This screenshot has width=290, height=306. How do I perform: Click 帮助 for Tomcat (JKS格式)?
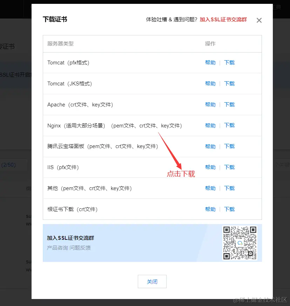[x=210, y=84]
